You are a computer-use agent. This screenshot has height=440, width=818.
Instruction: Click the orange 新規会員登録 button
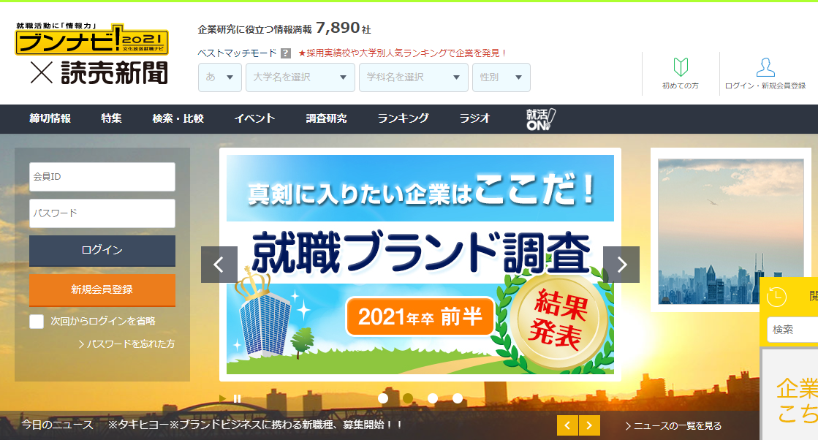tap(102, 290)
